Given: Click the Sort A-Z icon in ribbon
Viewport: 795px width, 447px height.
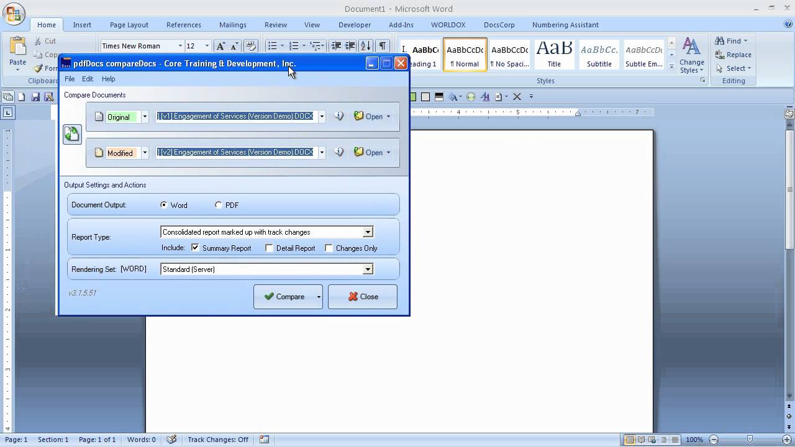Looking at the screenshot, I should (366, 46).
